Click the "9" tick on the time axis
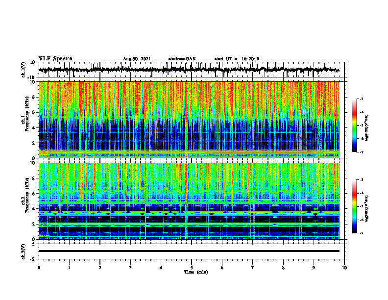This screenshot has height=300, width=388. pos(314,268)
